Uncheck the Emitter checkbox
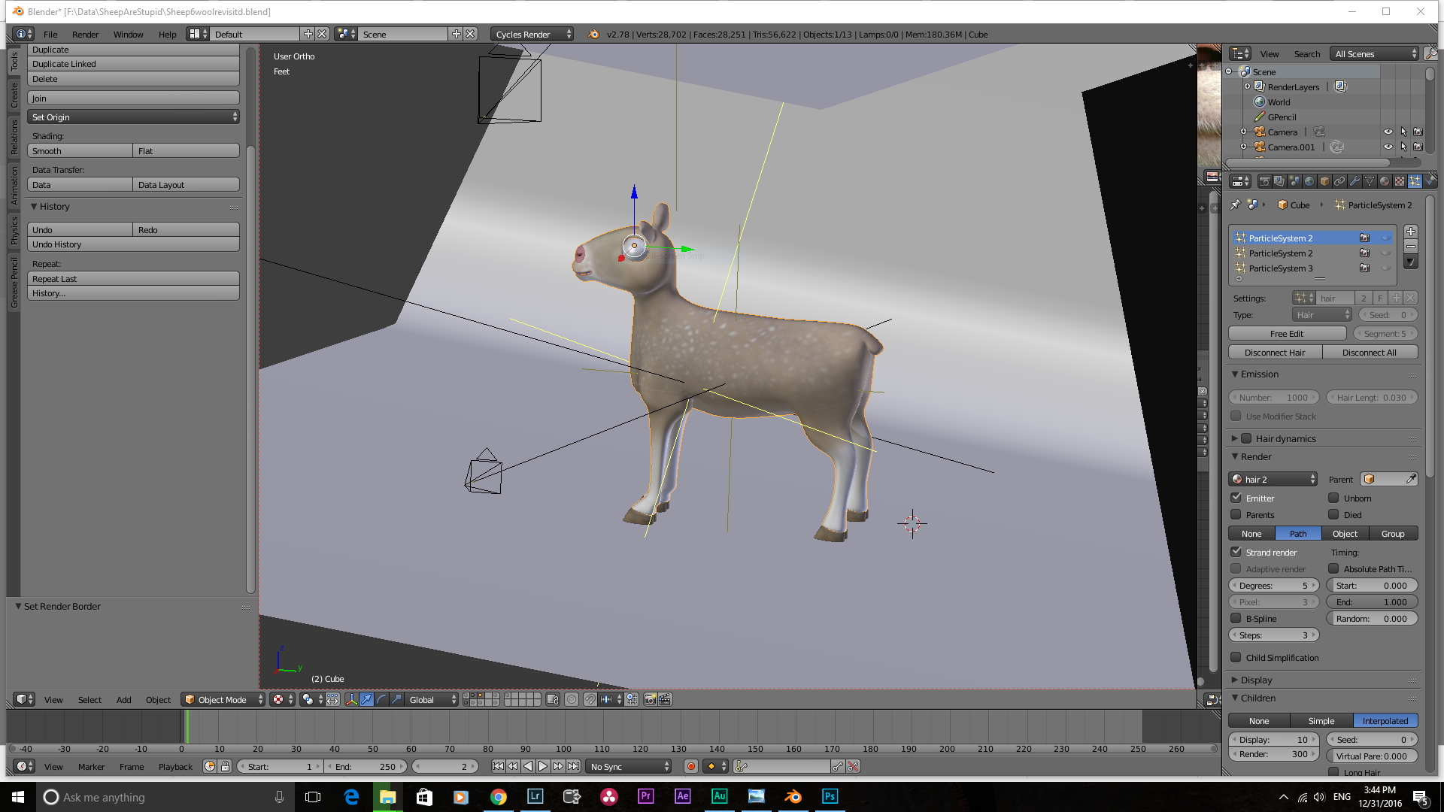This screenshot has height=812, width=1444. point(1236,498)
